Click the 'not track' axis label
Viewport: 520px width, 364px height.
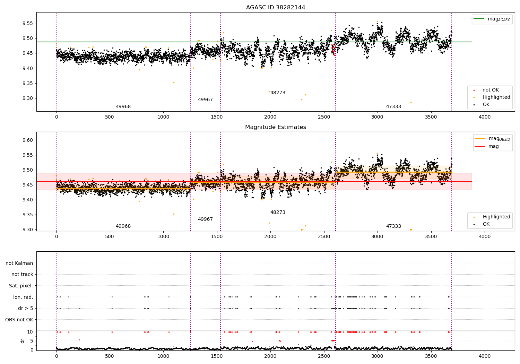pos(22,275)
